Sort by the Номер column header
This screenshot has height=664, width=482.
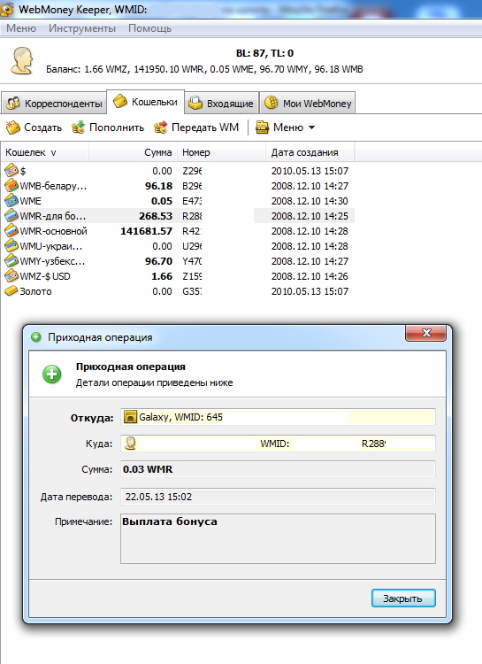click(x=222, y=152)
